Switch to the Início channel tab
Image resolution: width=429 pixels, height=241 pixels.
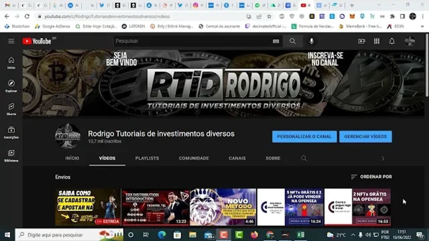click(72, 158)
